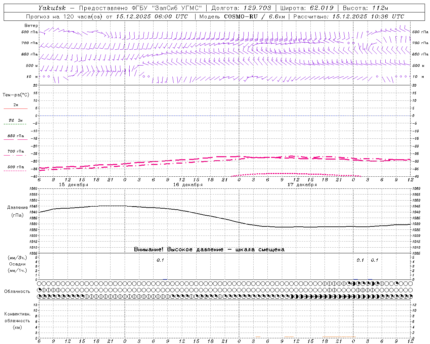Click the (мм/1ч.) precipitation unit label
The width and height of the screenshot is (430, 344).
17,270
